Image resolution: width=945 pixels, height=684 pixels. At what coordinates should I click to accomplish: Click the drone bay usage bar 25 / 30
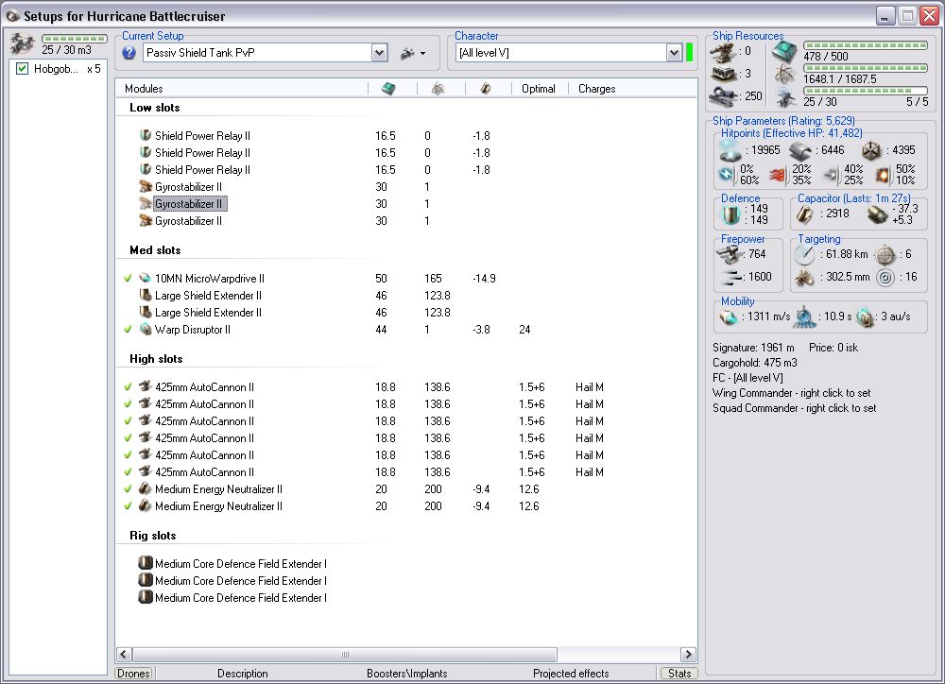tap(866, 91)
